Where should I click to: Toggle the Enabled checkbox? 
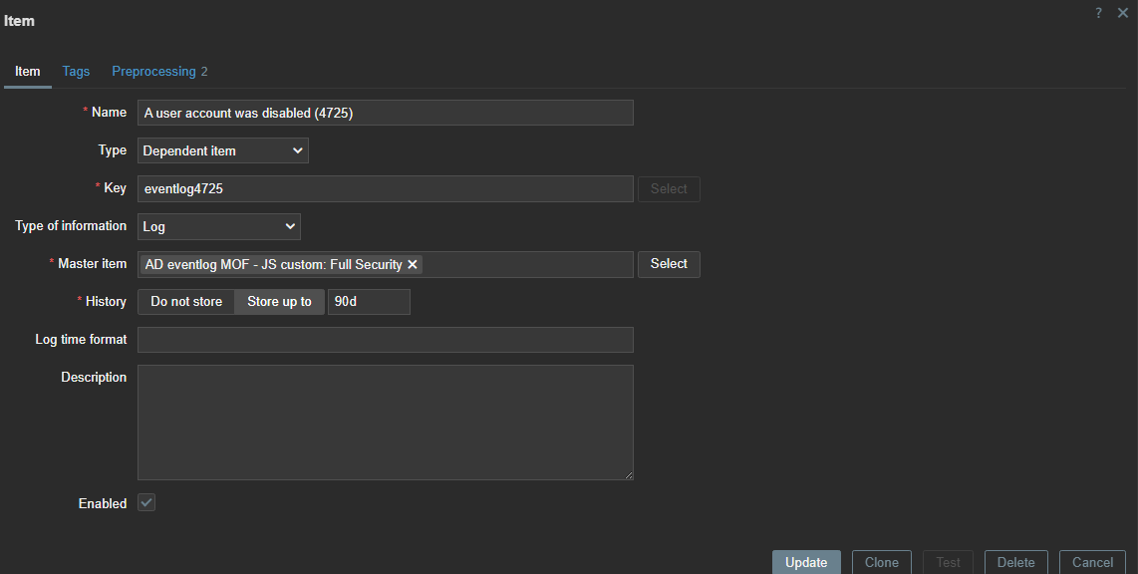pyautogui.click(x=146, y=503)
